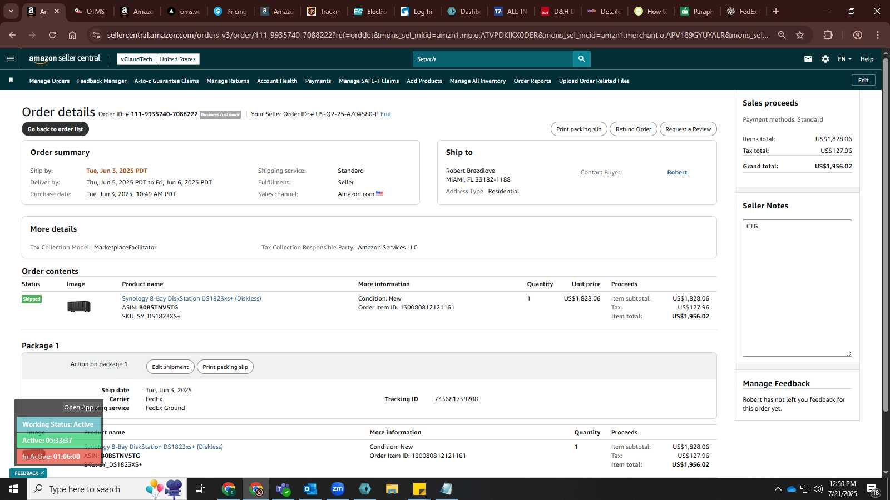This screenshot has height=500, width=890.
Task: Click the search magnifier button
Action: point(581,59)
